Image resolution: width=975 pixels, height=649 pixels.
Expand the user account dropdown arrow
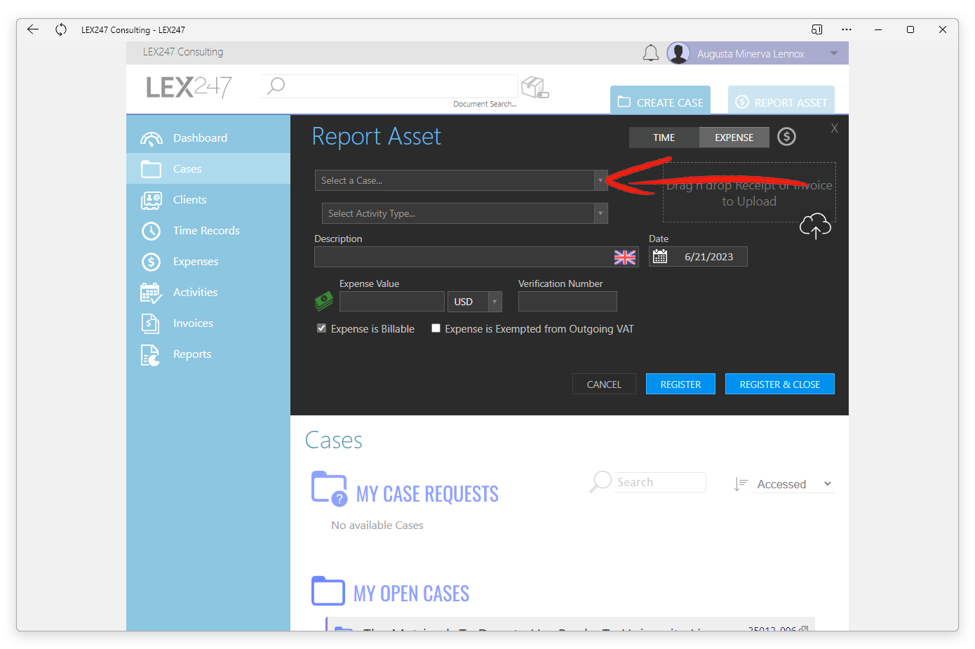[x=834, y=53]
